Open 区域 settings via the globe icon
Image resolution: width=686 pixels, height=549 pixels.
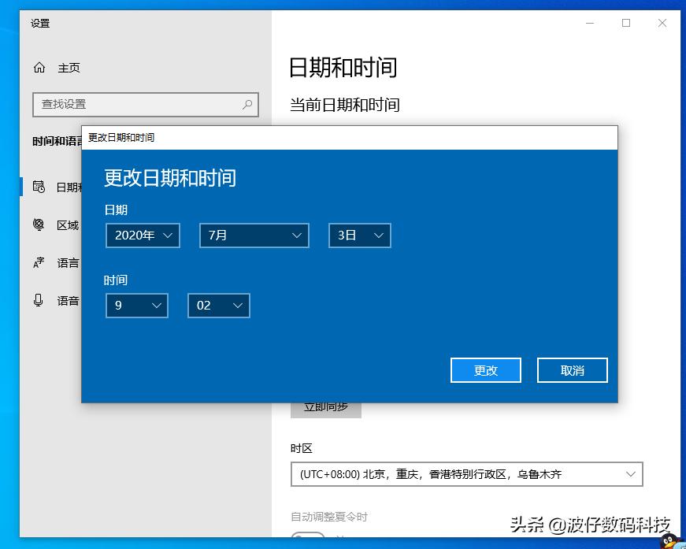39,224
